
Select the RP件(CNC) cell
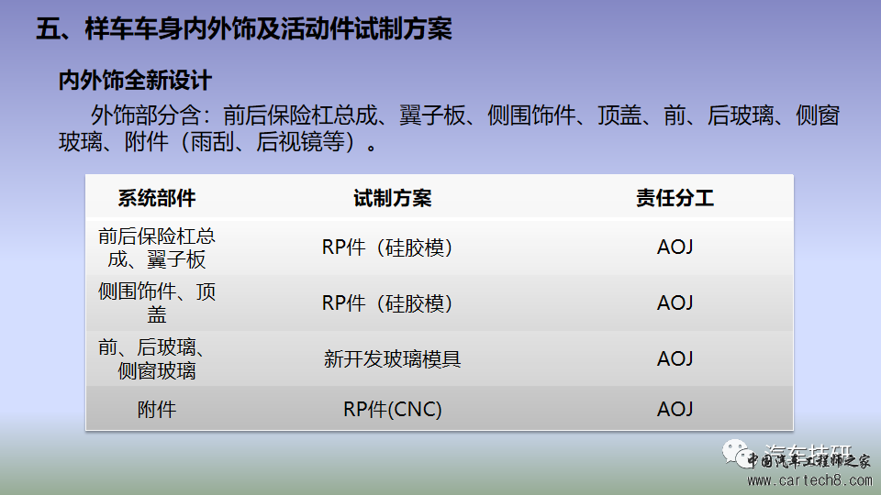[392, 409]
